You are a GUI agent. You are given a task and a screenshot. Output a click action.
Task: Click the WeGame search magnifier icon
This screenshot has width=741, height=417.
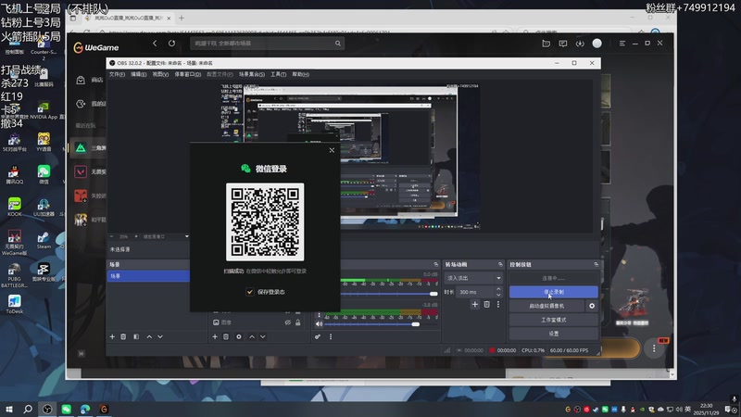point(338,43)
